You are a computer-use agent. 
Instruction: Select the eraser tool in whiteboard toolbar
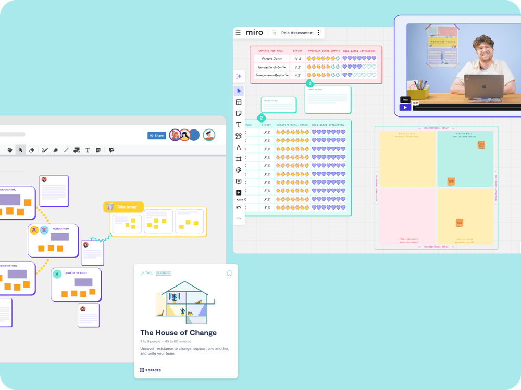point(31,150)
